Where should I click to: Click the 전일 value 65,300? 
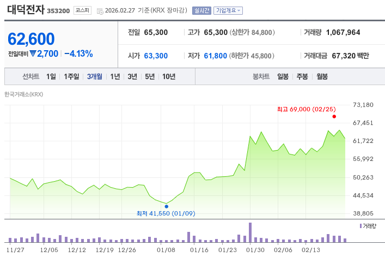156,33
